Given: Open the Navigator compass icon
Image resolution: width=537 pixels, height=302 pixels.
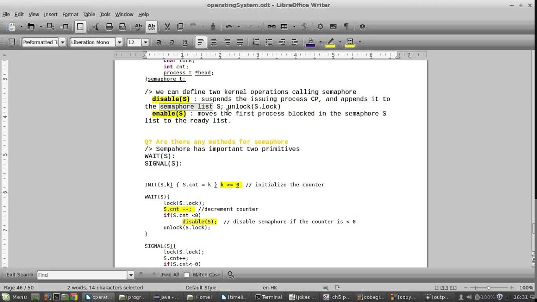Looking at the screenshot, I should [x=320, y=27].
